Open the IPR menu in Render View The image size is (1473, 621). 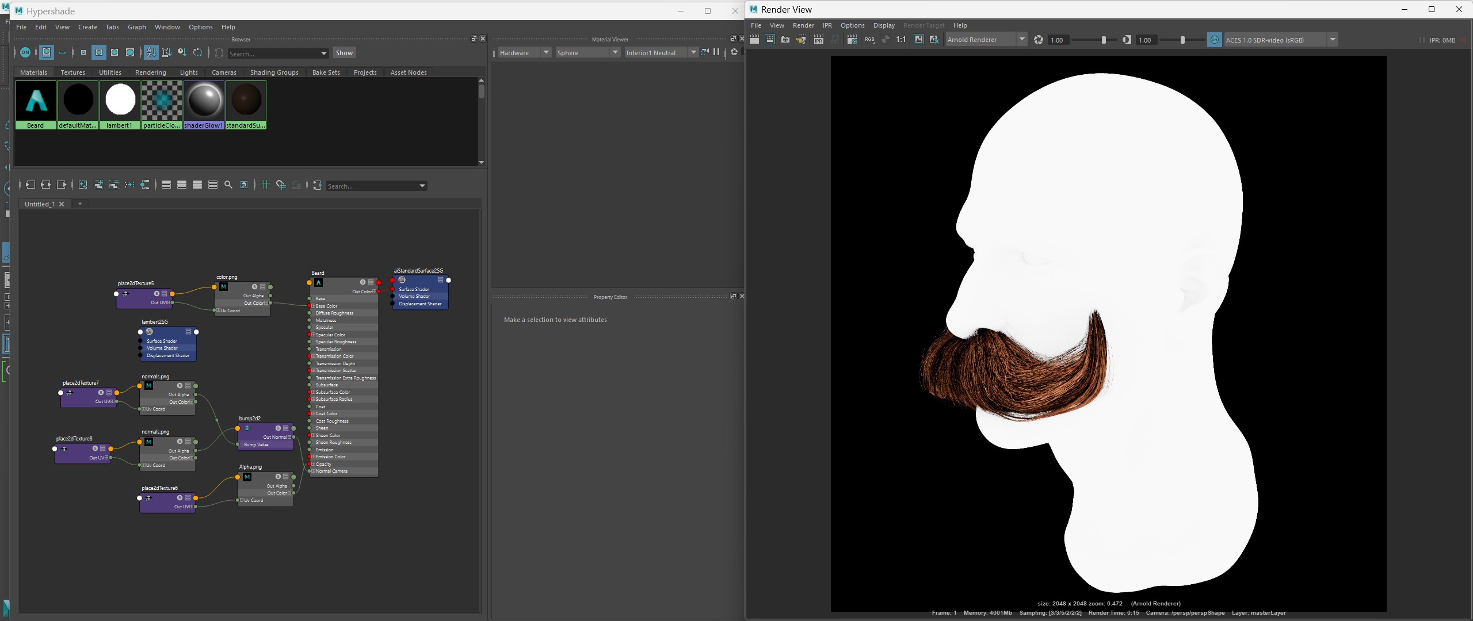click(827, 25)
